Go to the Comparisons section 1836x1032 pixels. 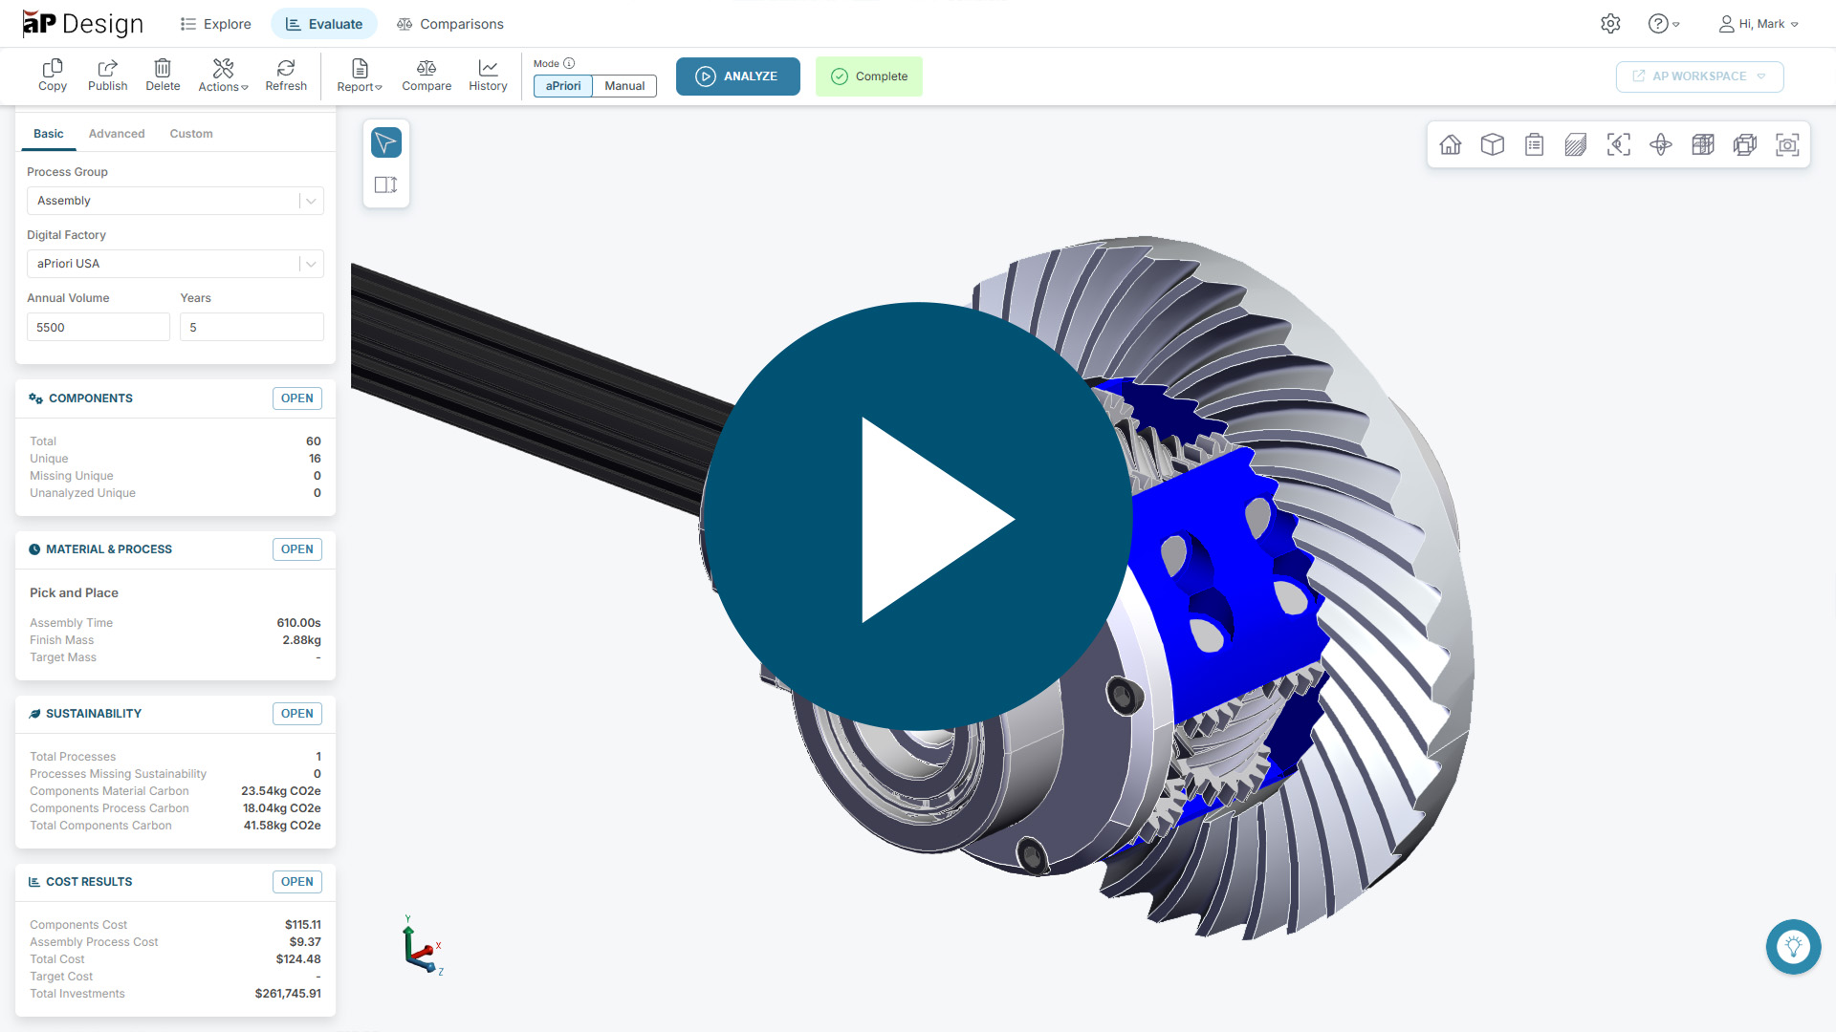pyautogui.click(x=449, y=24)
